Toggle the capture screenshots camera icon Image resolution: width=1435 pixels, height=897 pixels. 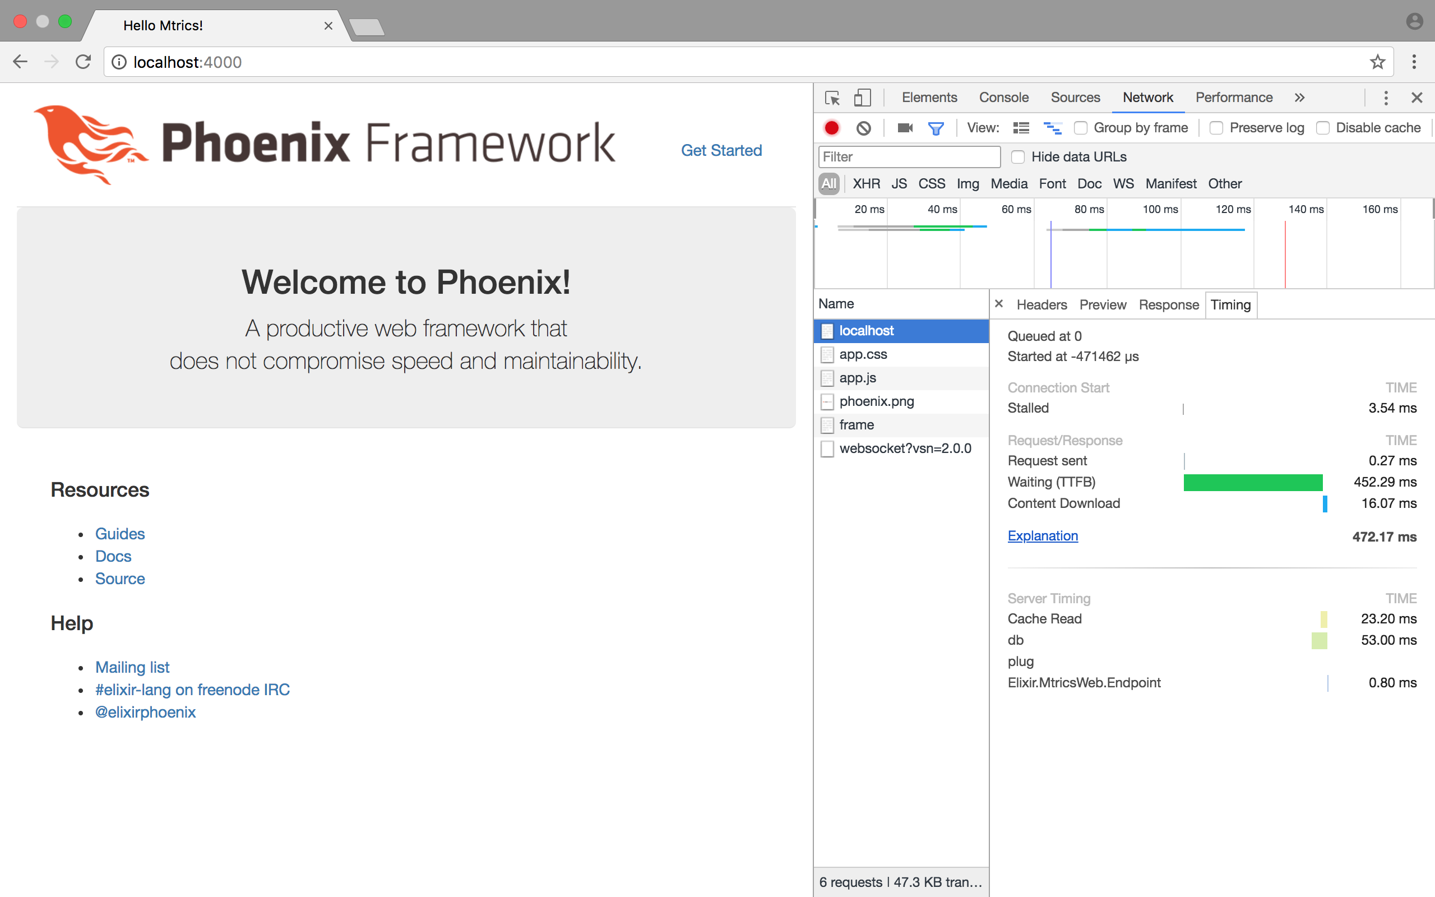click(x=904, y=128)
